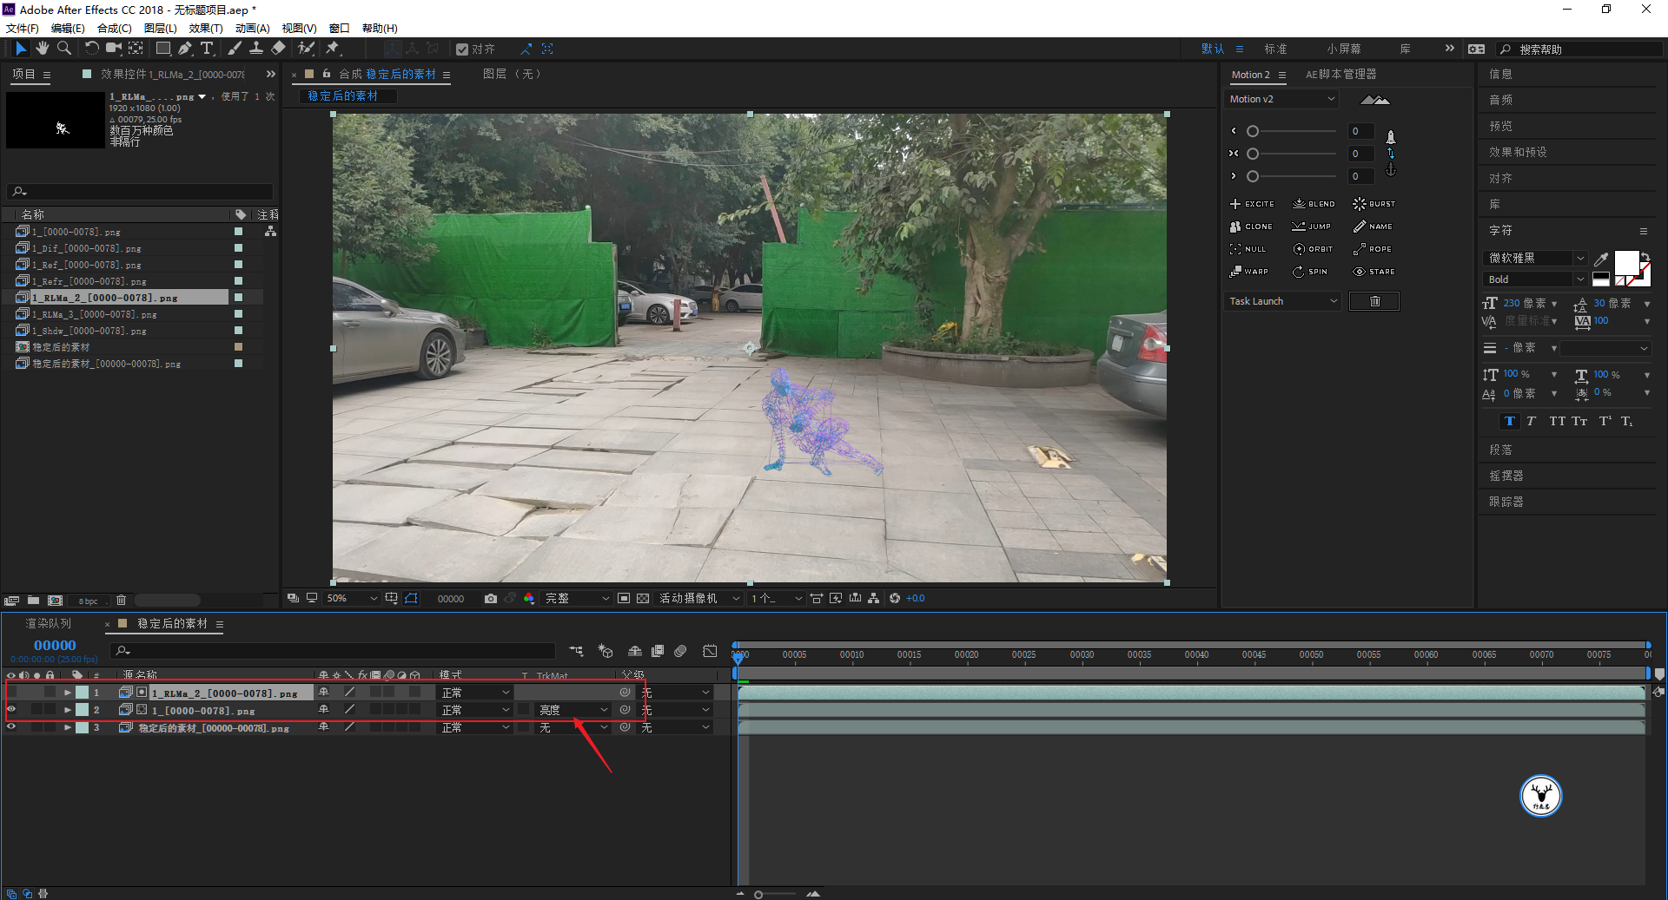
Task: Show layer 1 by toggling its visibility box
Action: [11, 693]
